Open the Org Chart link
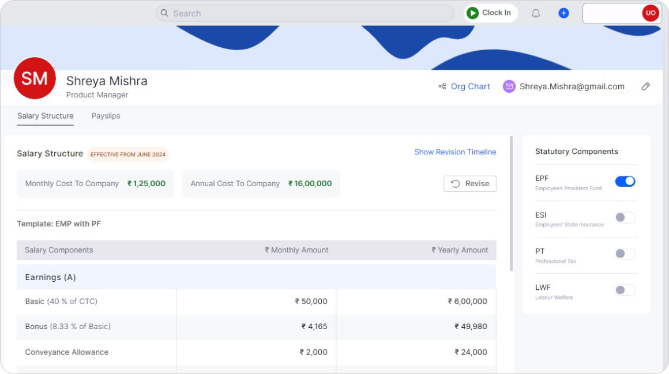Screen dimensions: 669x374 471,86
